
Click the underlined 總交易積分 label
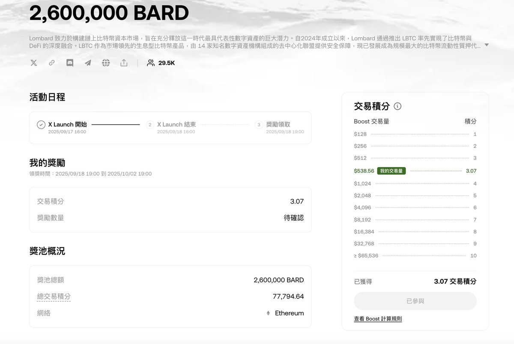coord(54,296)
